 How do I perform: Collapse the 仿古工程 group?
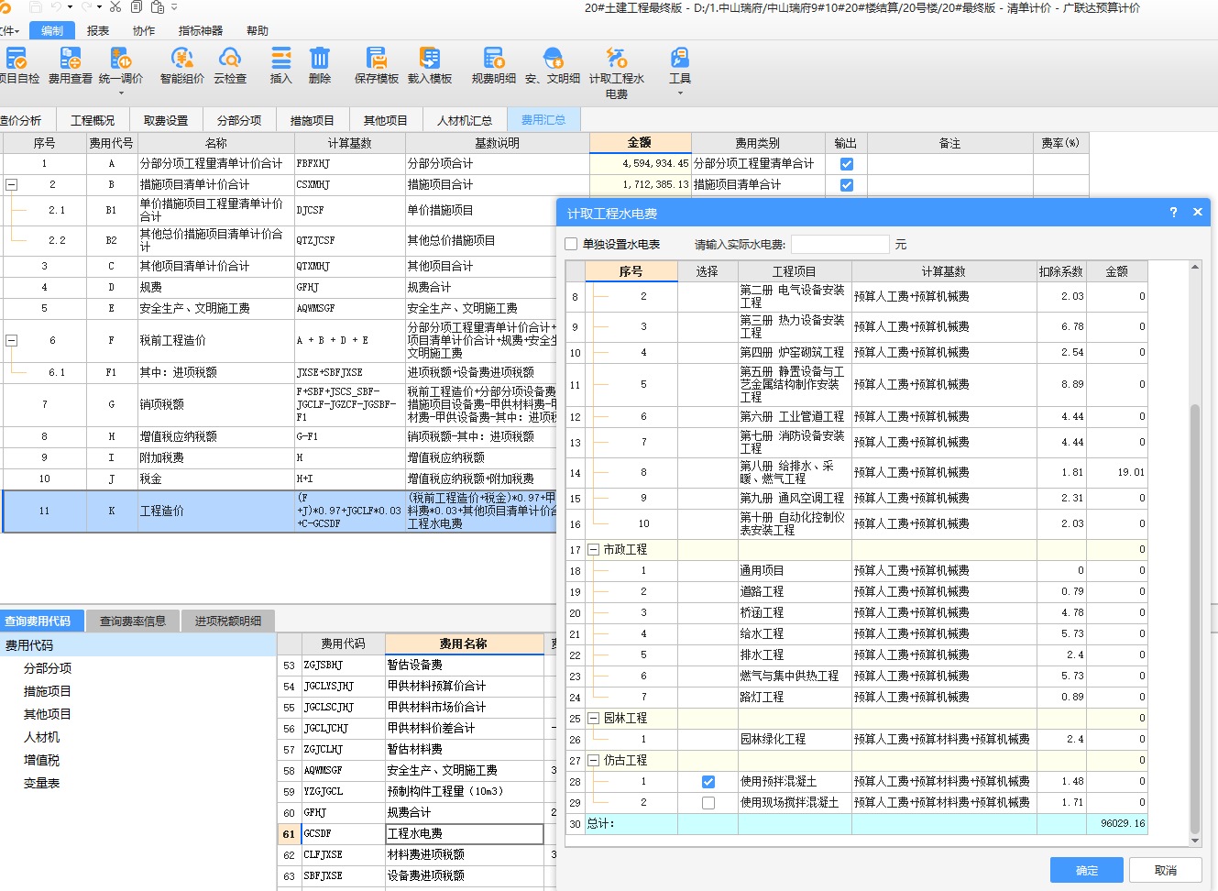click(594, 761)
